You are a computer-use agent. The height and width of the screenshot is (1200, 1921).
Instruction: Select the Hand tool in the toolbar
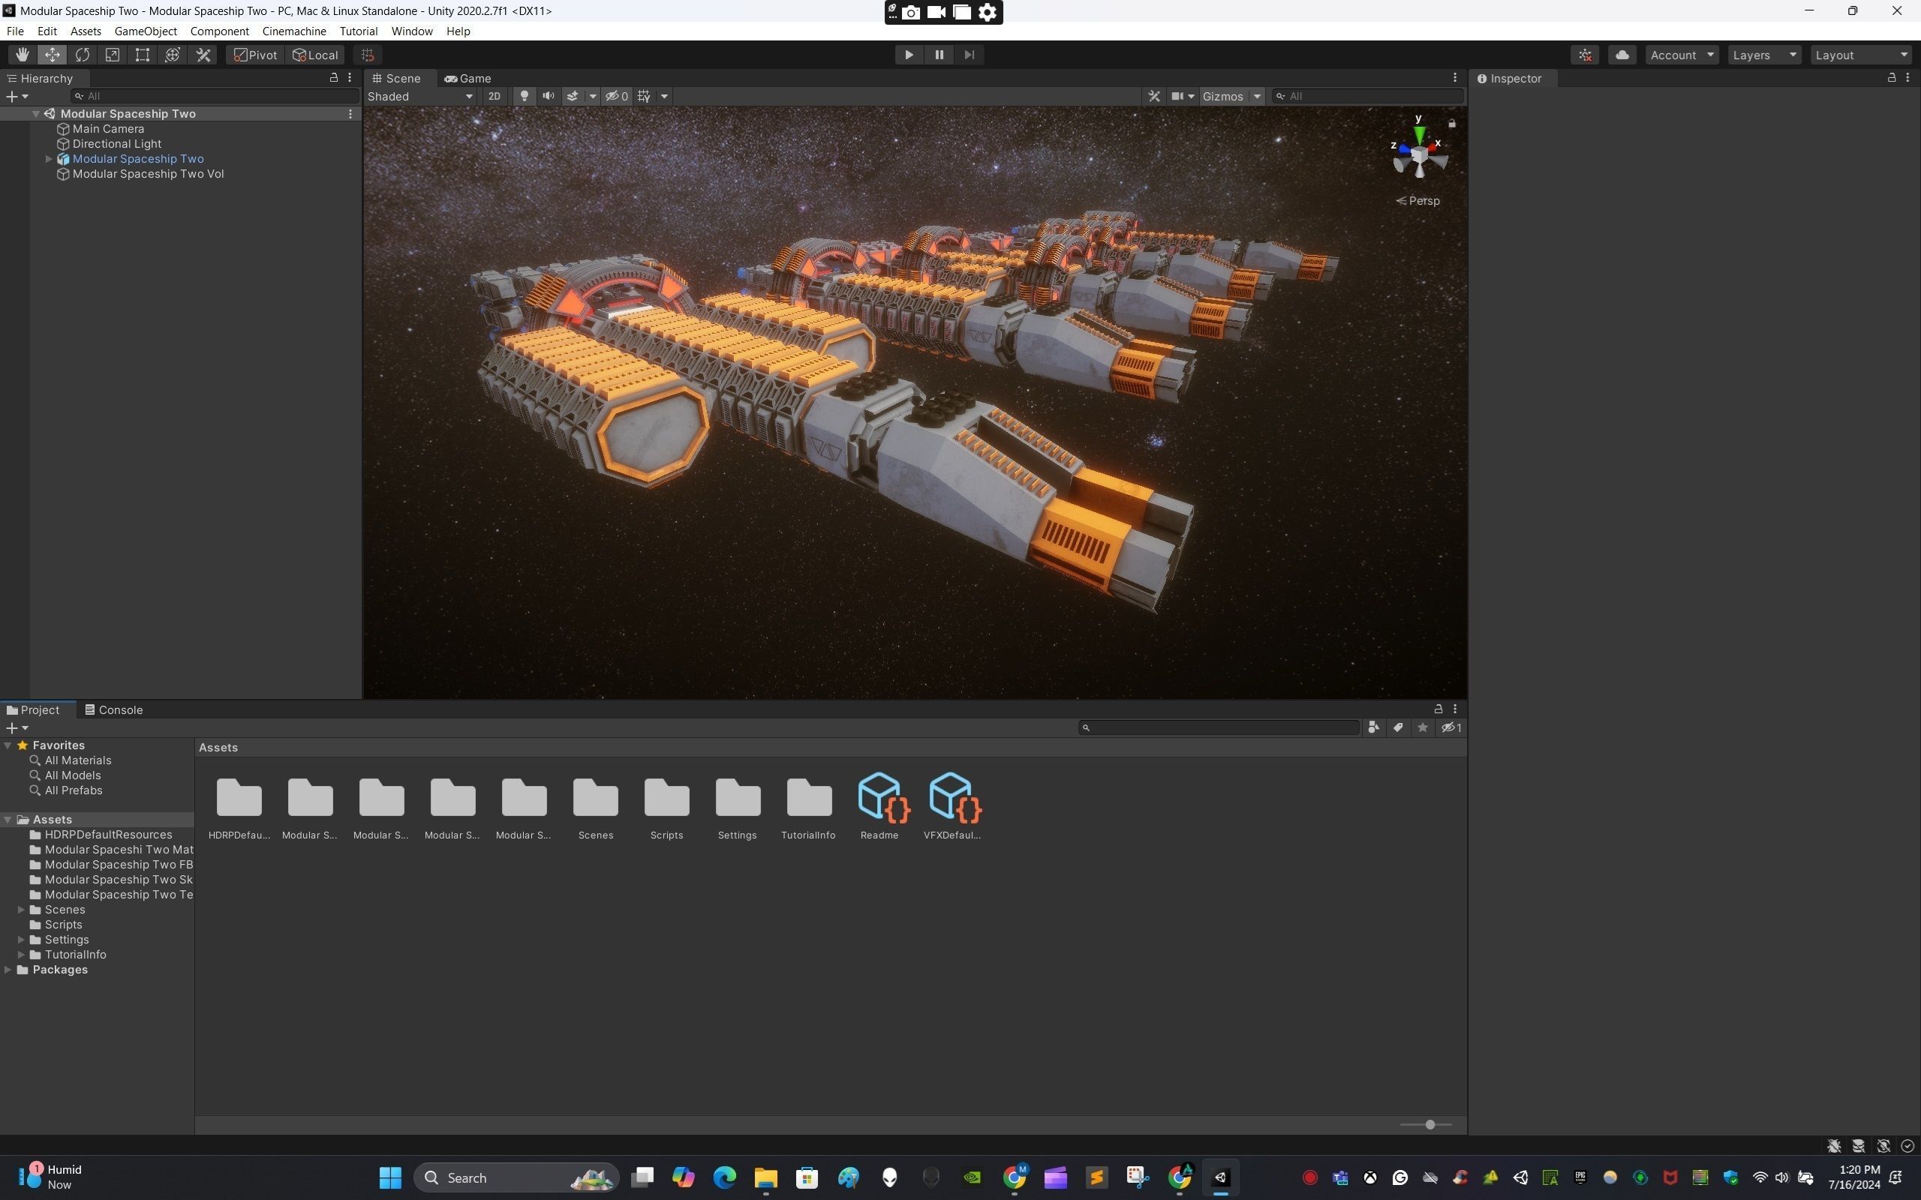(23, 55)
